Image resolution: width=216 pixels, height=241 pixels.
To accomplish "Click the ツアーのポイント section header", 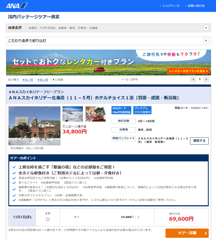I will pyautogui.click(x=108, y=158).
